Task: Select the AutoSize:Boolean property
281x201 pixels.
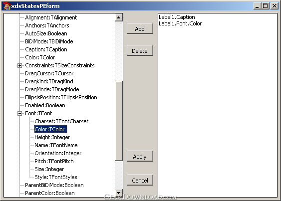Action: click(46, 33)
